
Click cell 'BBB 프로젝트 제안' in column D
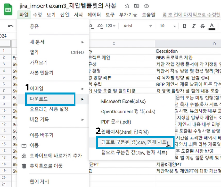pyautogui.click(x=188, y=58)
